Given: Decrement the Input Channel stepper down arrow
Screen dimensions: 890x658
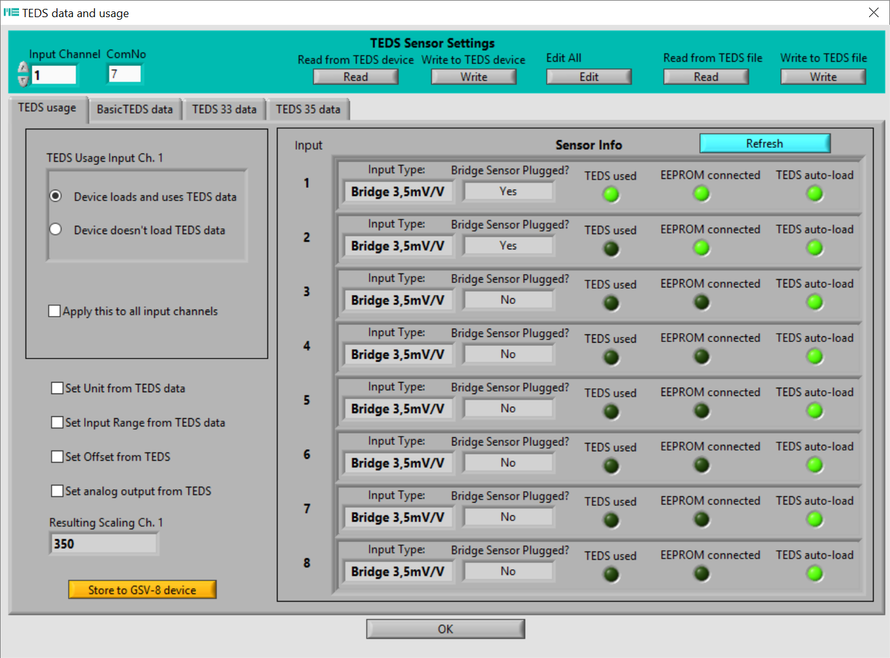Looking at the screenshot, I should pyautogui.click(x=23, y=81).
